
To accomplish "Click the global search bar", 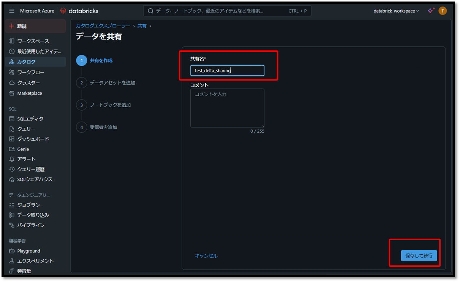I will pos(227,11).
